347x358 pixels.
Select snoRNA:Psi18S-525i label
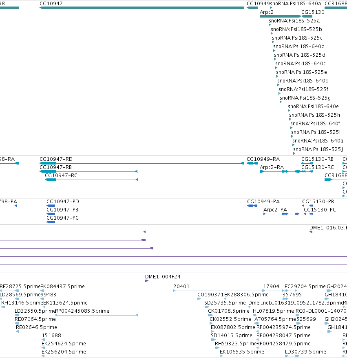point(316,132)
